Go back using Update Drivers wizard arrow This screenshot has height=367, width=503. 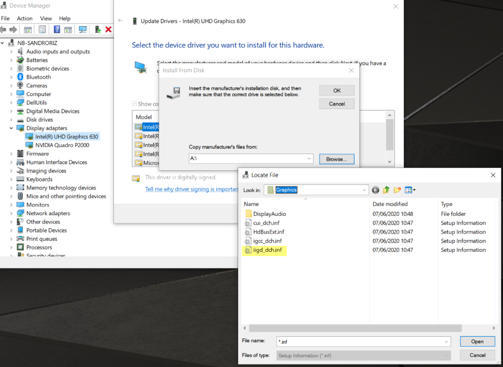coord(121,21)
